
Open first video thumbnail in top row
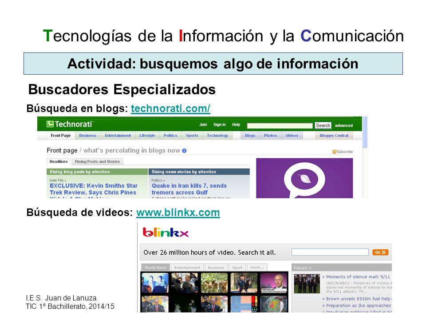(x=155, y=283)
